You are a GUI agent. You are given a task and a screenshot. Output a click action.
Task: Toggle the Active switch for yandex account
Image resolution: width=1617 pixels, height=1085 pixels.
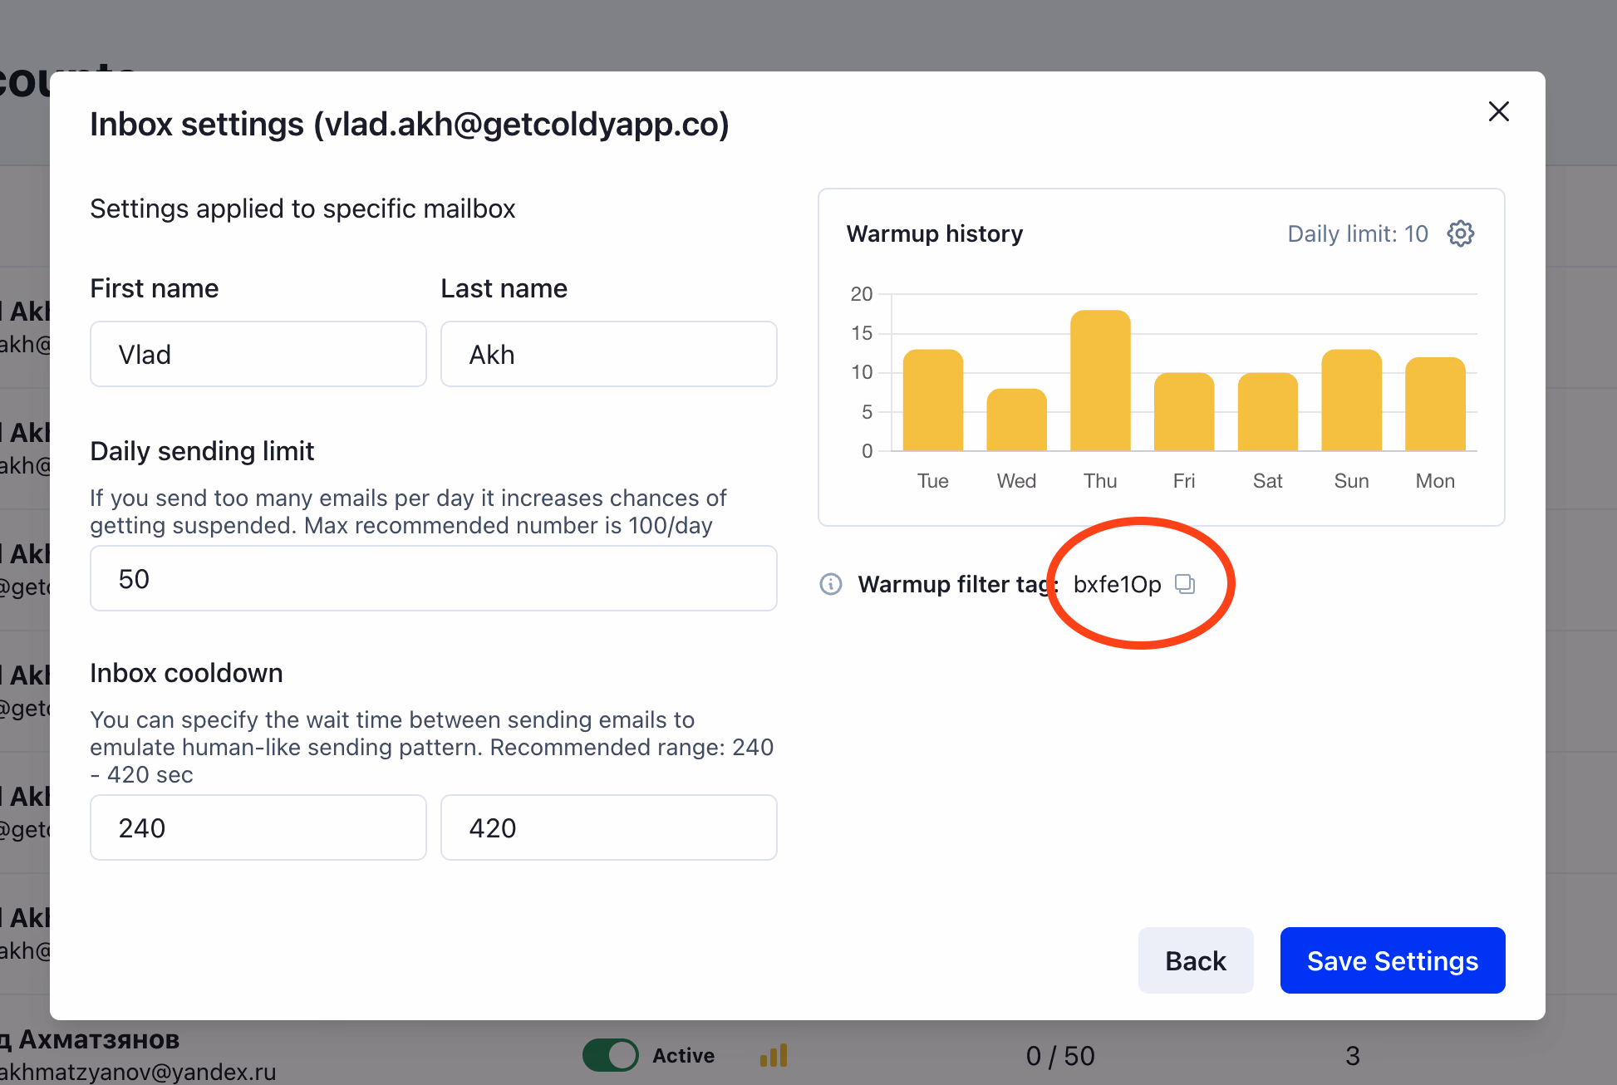pyautogui.click(x=611, y=1055)
